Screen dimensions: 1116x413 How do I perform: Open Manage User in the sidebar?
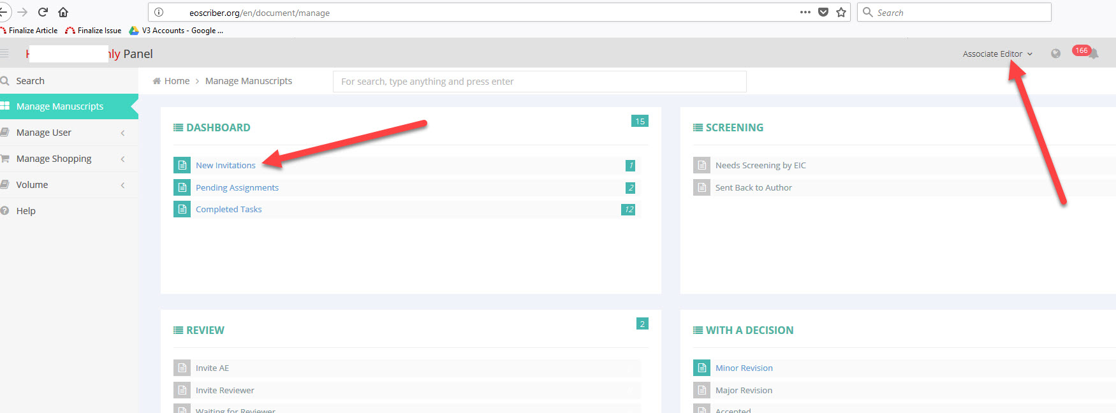69,133
